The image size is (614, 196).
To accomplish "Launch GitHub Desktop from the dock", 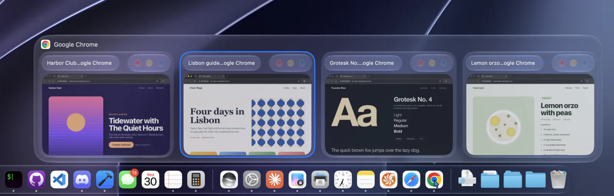I will click(36, 180).
